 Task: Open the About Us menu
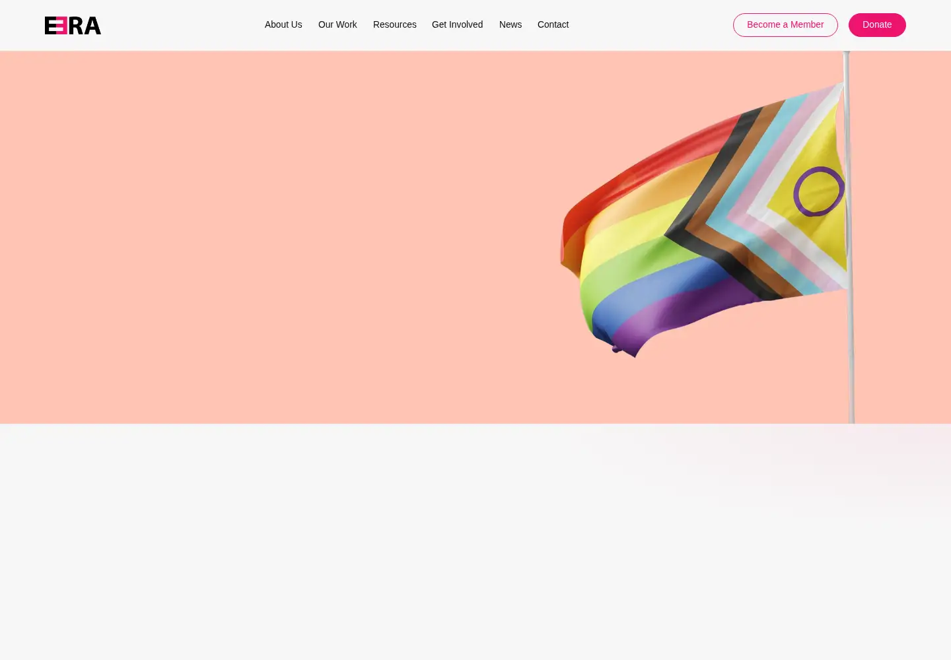tap(283, 24)
